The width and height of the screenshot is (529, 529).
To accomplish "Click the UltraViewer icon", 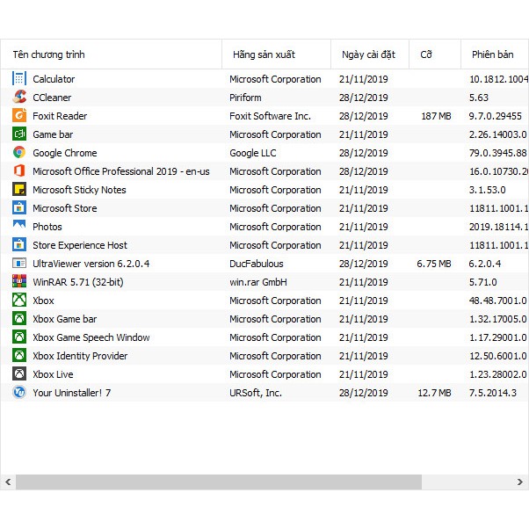I will click(x=19, y=264).
